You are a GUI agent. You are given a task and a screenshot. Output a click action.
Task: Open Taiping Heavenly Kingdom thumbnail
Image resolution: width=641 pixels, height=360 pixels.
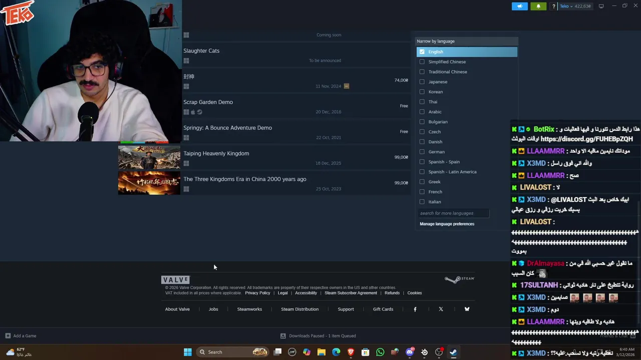(x=149, y=157)
